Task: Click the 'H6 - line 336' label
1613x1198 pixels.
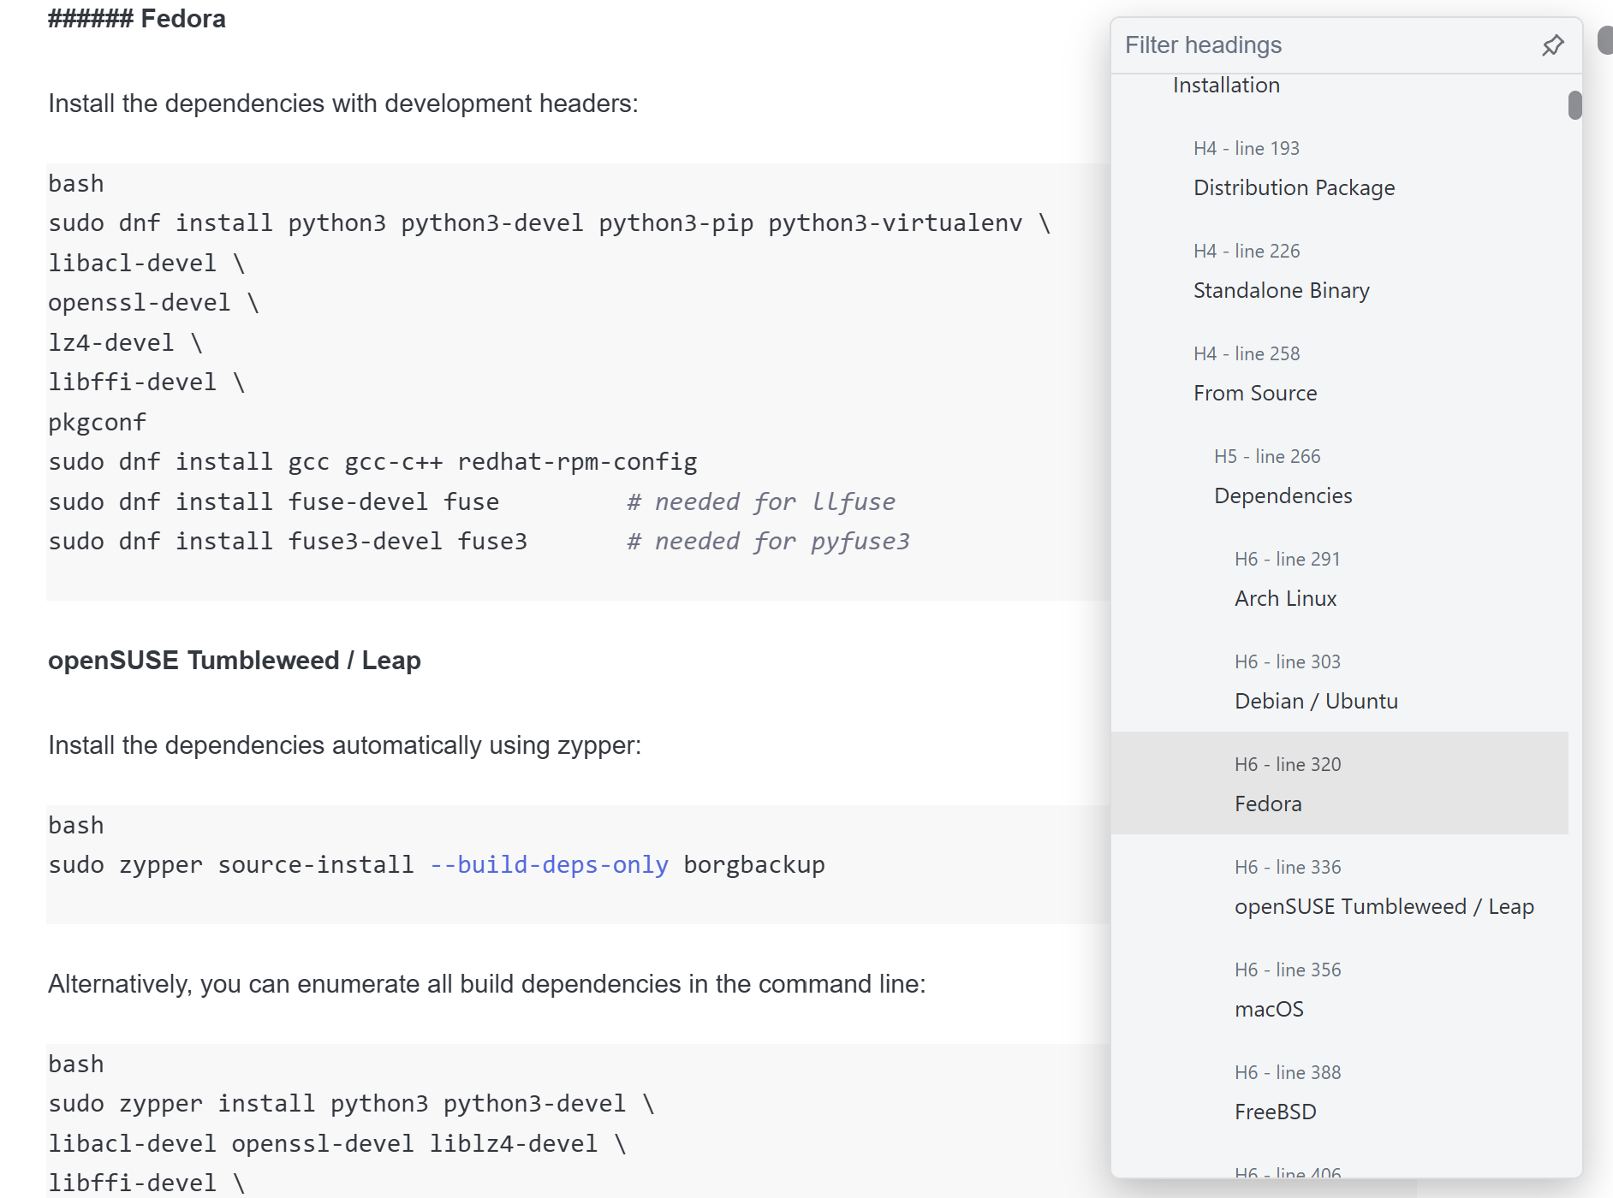Action: (x=1288, y=867)
